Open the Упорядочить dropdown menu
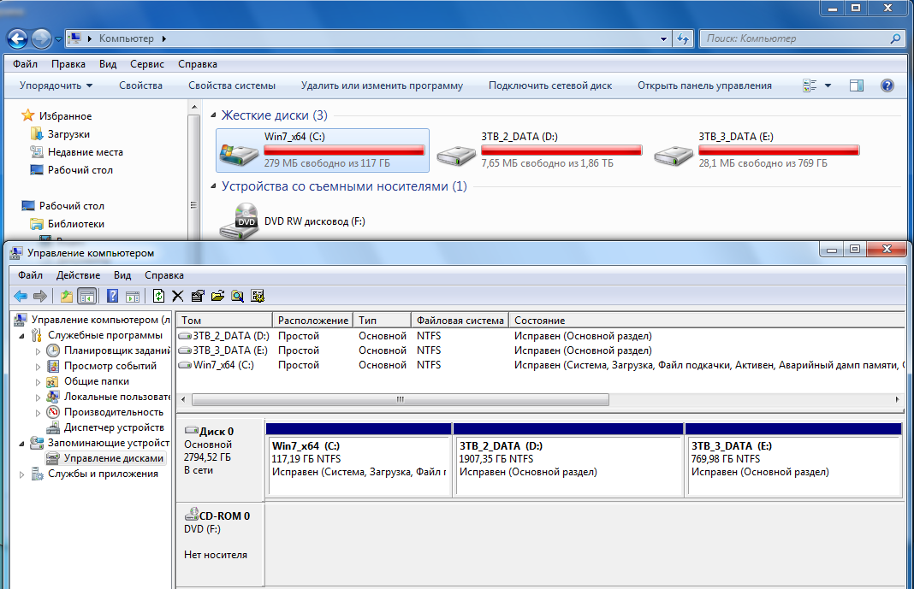914x589 pixels. pyautogui.click(x=56, y=85)
